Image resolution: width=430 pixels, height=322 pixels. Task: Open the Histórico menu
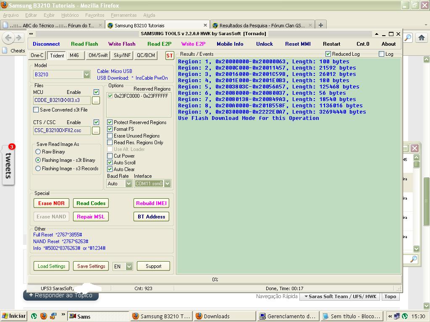click(x=70, y=15)
